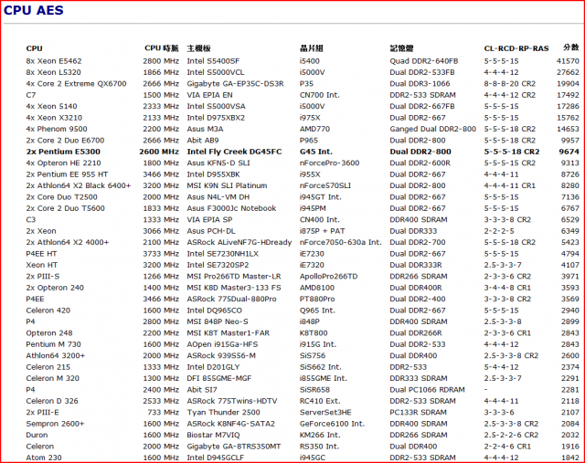Click nForce7050-630a Int. chipset
The height and width of the screenshot is (463, 585).
(341, 242)
